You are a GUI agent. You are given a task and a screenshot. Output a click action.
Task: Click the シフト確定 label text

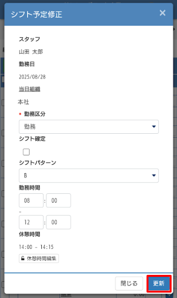(32, 139)
